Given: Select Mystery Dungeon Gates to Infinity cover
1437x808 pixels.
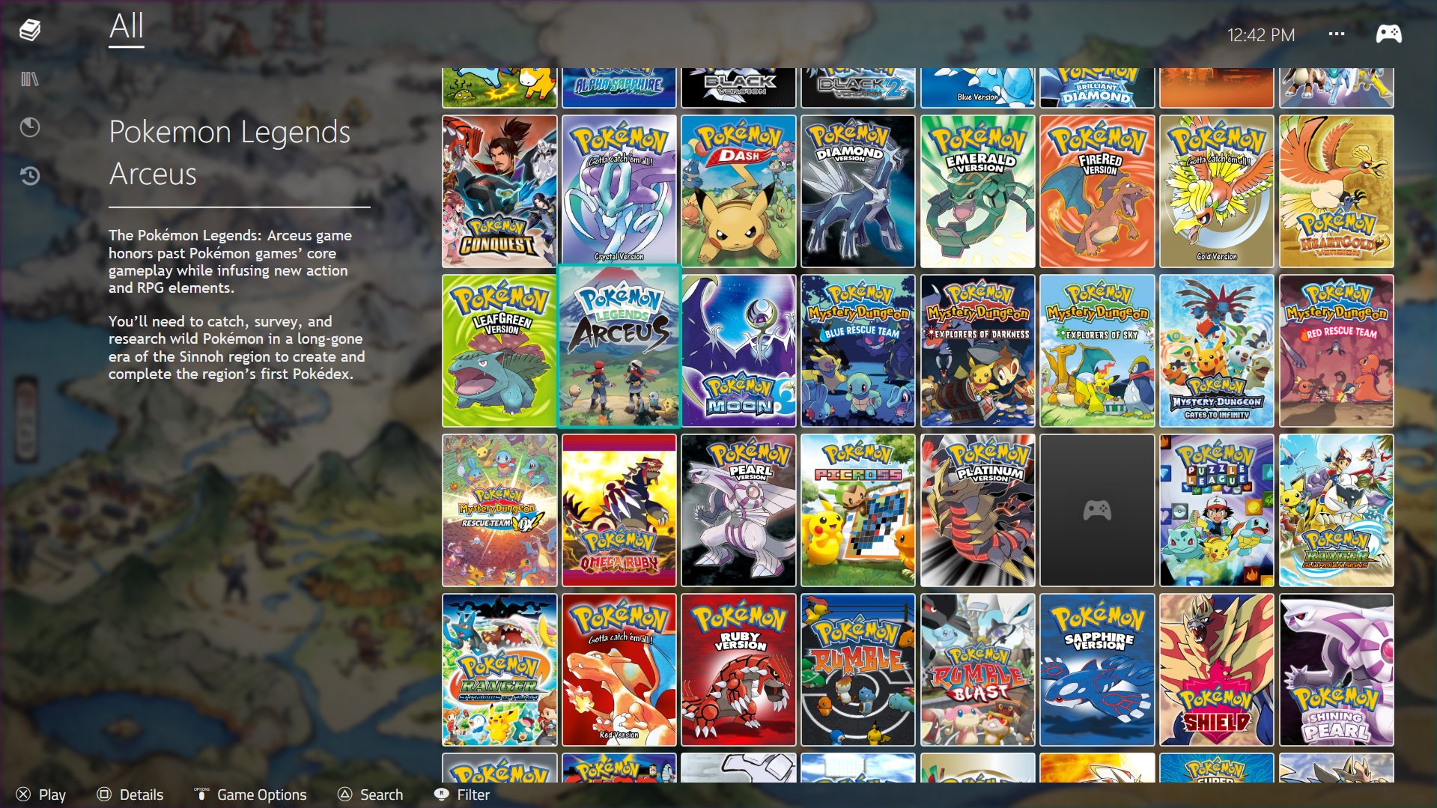Looking at the screenshot, I should click(1217, 350).
